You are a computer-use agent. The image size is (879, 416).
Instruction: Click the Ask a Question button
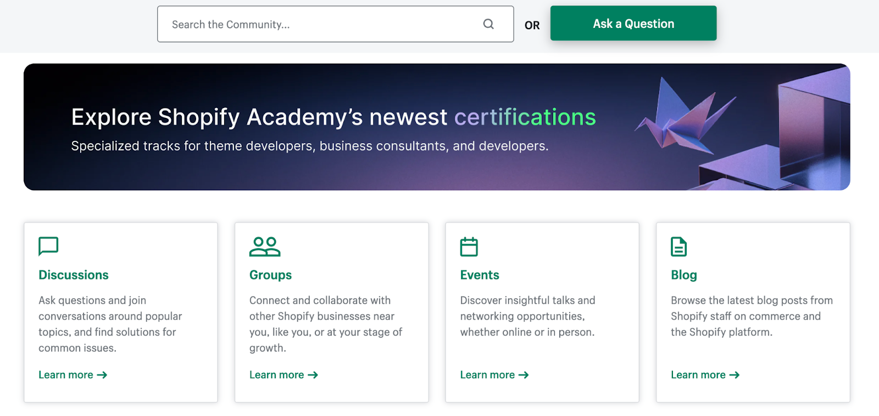click(633, 24)
